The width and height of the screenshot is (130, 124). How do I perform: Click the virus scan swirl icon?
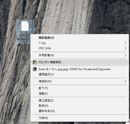pyautogui.click(x=35, y=69)
